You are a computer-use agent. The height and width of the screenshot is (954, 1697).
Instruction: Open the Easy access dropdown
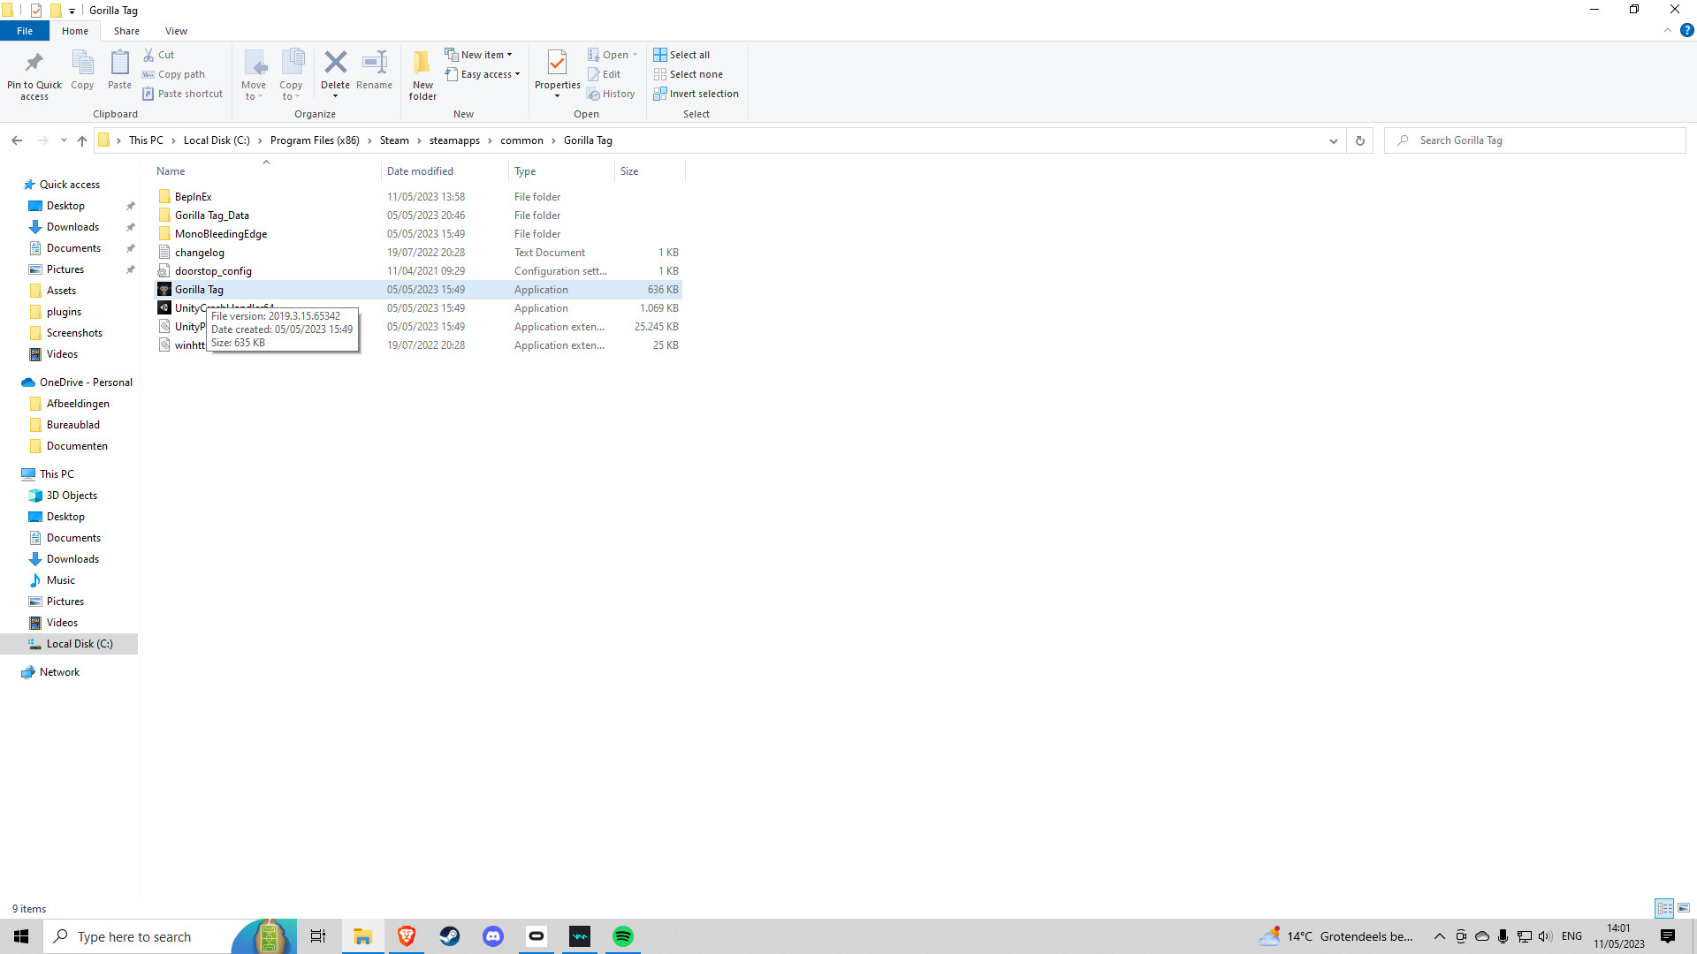pyautogui.click(x=483, y=74)
